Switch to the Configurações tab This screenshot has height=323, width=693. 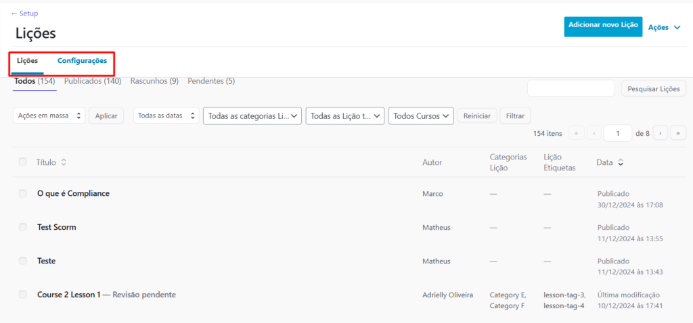[82, 61]
